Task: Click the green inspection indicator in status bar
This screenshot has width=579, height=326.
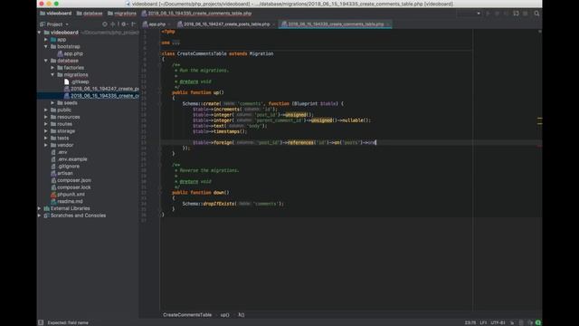Action: pos(538,322)
